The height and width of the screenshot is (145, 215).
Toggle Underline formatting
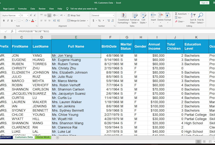click(12, 21)
